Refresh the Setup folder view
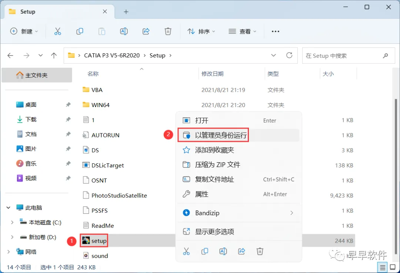This screenshot has height=273, width=400. click(x=289, y=55)
